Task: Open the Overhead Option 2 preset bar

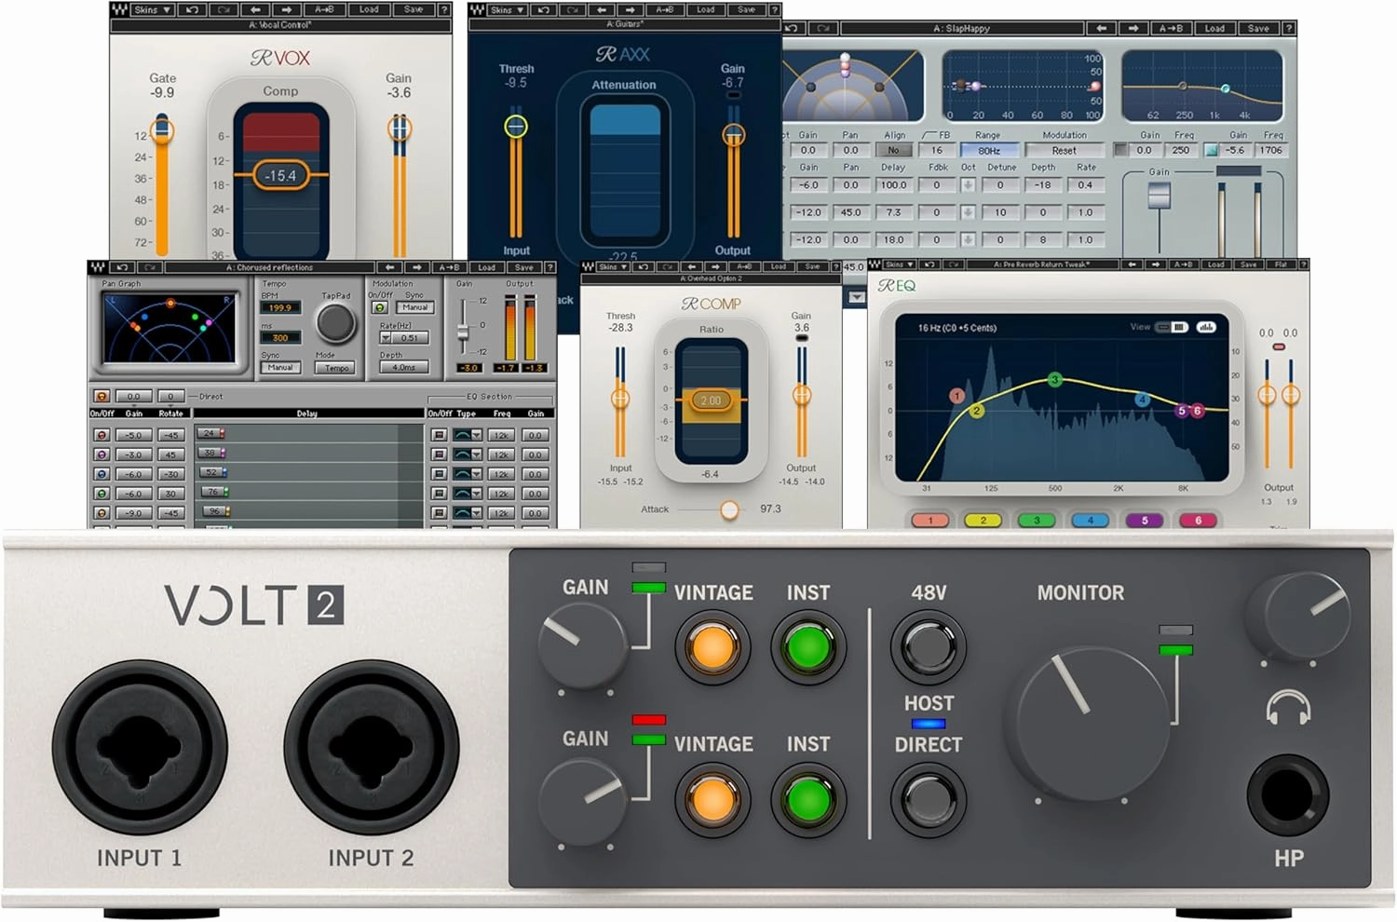Action: [711, 278]
